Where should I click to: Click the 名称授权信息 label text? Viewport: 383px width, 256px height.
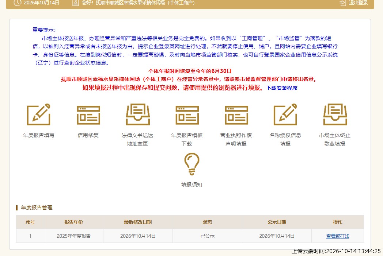point(285,135)
